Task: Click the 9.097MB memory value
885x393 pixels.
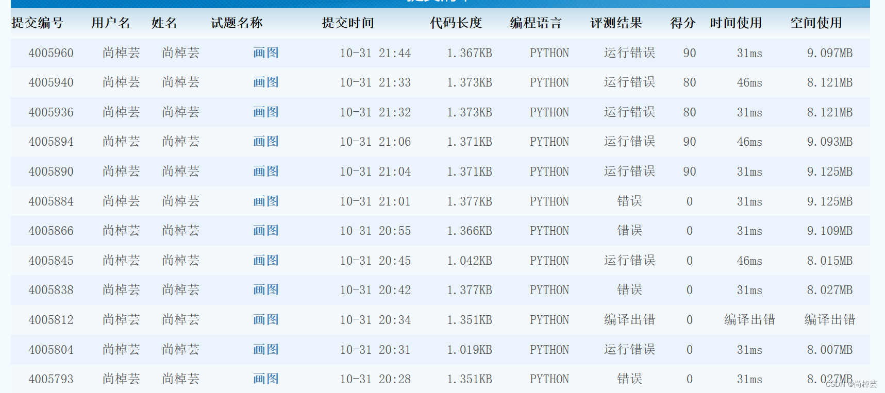Action: coord(830,53)
